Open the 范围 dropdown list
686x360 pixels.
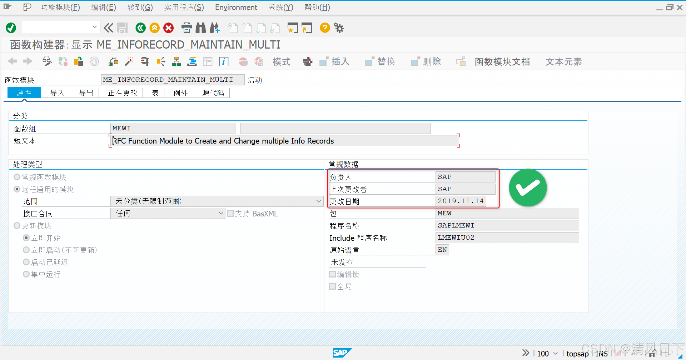(319, 201)
